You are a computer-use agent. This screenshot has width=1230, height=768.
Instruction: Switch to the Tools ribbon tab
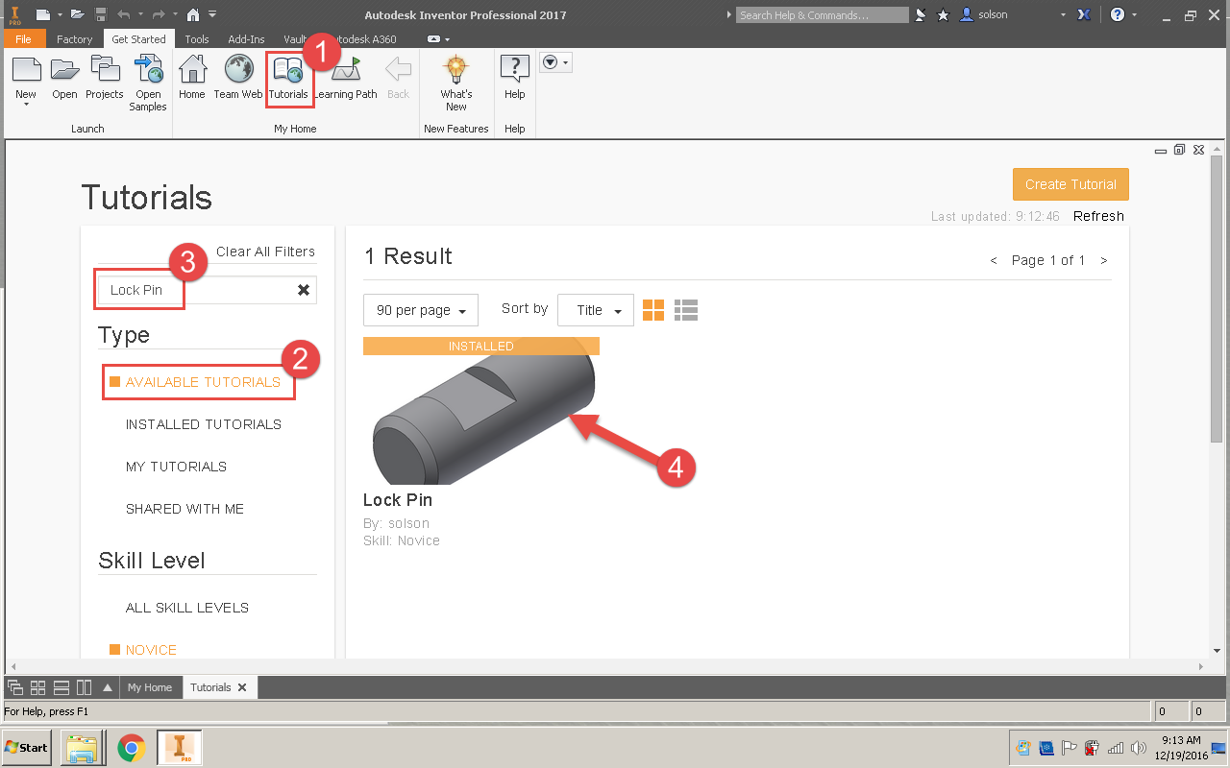197,39
